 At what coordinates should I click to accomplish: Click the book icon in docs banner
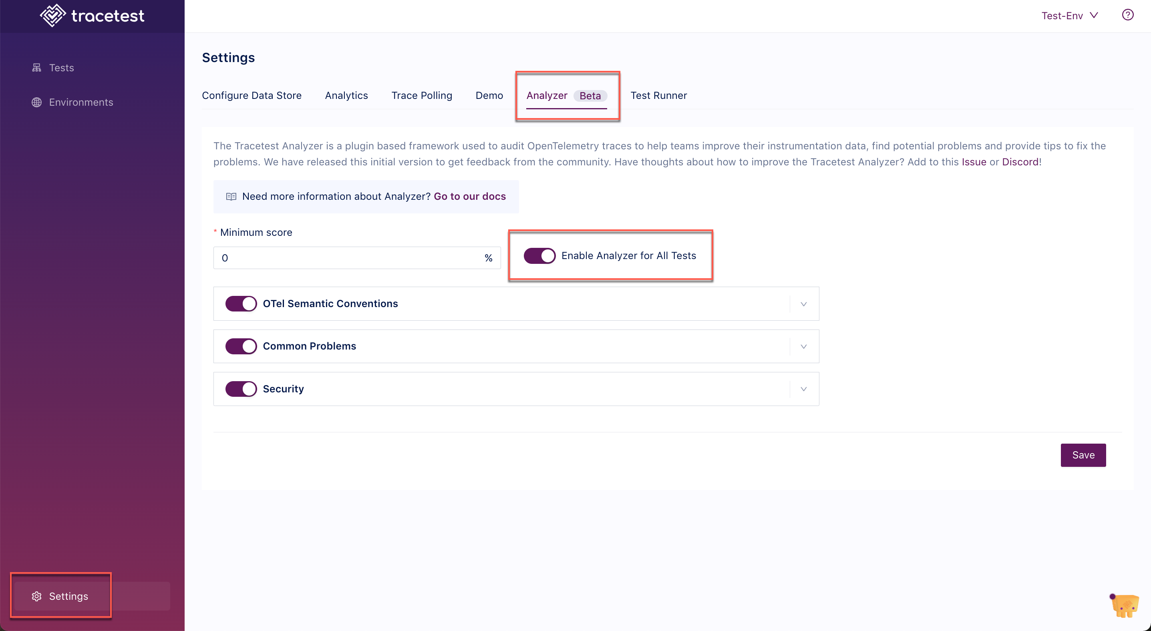tap(231, 197)
